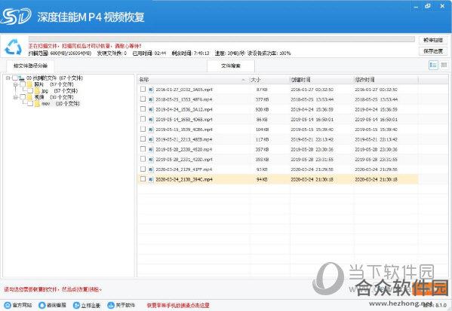Viewport: 452px width, 311px height.
Task: Select the file name starting 2020-03-24_2130
Action: pos(184,179)
